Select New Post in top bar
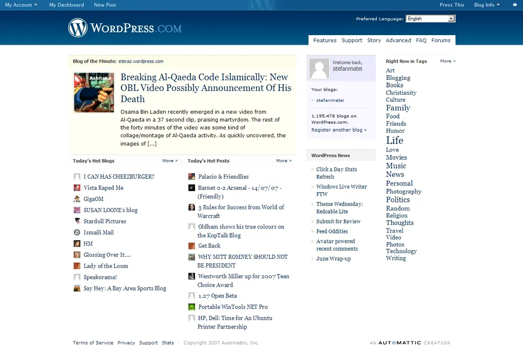This screenshot has width=523, height=356. point(105,5)
